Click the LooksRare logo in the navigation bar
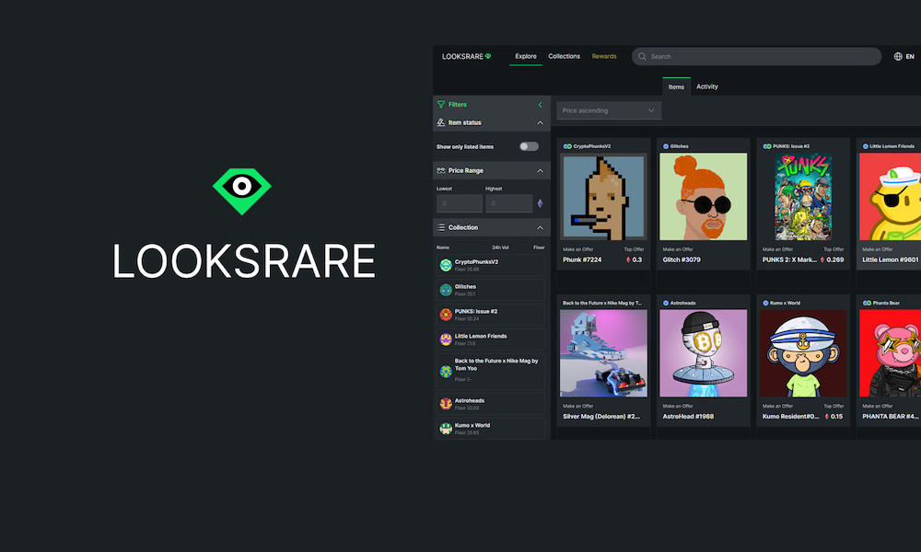The height and width of the screenshot is (552, 921). tap(466, 56)
